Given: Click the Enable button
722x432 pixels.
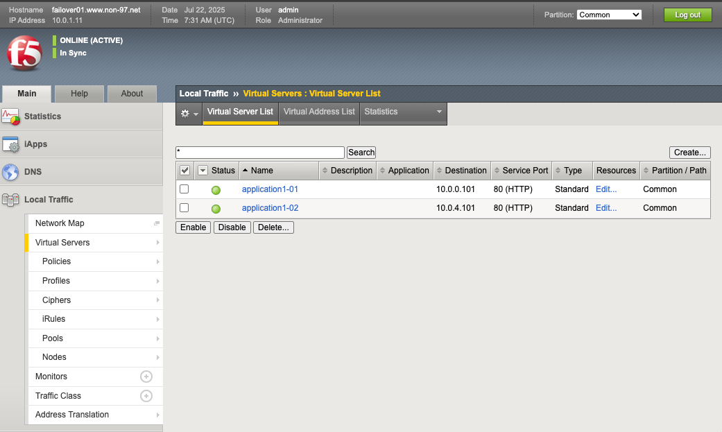Looking at the screenshot, I should [x=193, y=227].
